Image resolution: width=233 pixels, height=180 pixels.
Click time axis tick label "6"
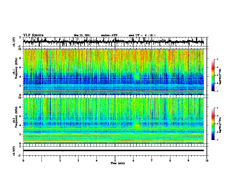point(134,161)
